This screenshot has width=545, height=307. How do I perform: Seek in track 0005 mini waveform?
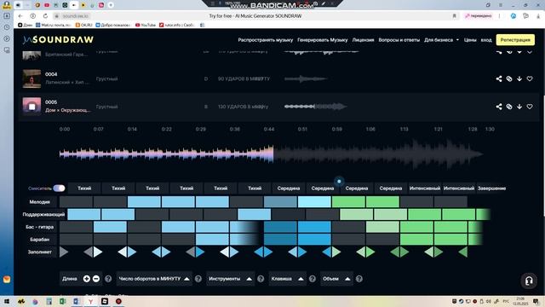click(315, 107)
